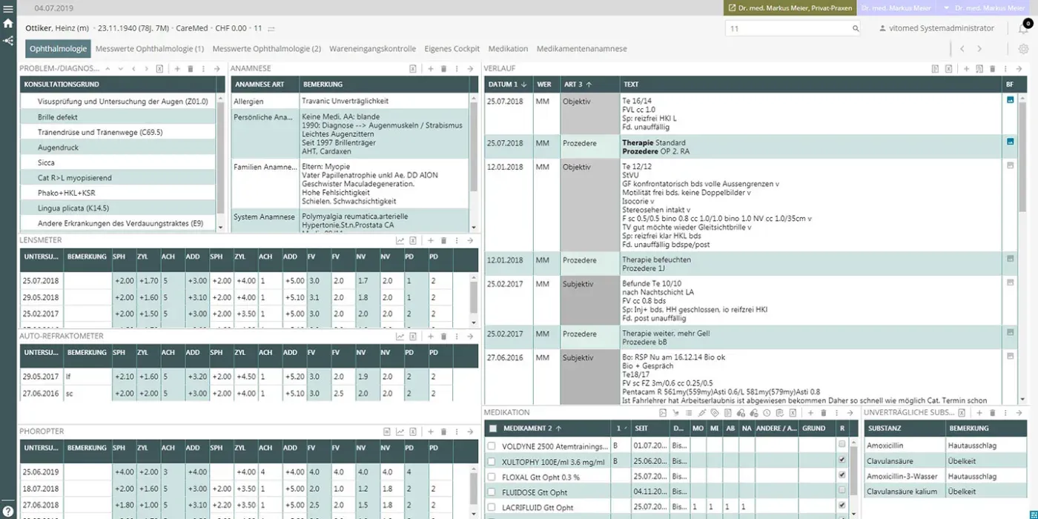Open the cockpit settings gear

click(x=1024, y=49)
